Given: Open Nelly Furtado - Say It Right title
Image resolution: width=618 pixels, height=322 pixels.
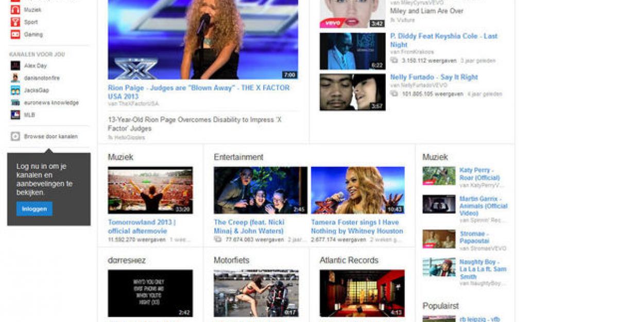Looking at the screenshot, I should pyautogui.click(x=434, y=77).
